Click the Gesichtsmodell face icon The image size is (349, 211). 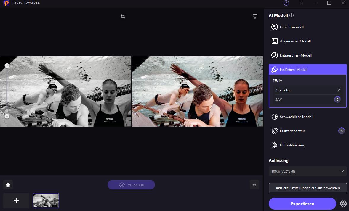[x=274, y=27]
